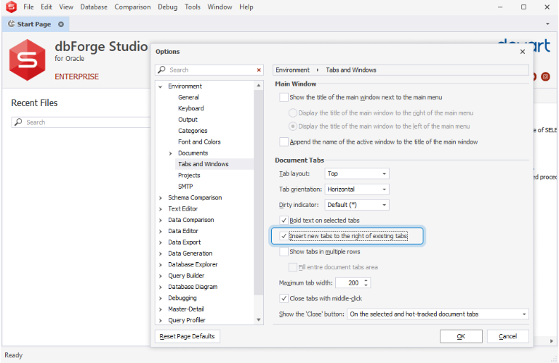Increase Maximum tab width using up arrow
Image resolution: width=559 pixels, height=363 pixels.
[366, 280]
